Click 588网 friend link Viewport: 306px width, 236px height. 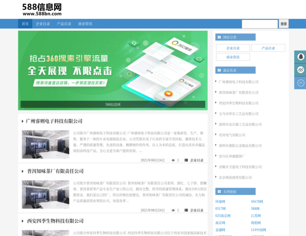pyautogui.click(x=255, y=209)
